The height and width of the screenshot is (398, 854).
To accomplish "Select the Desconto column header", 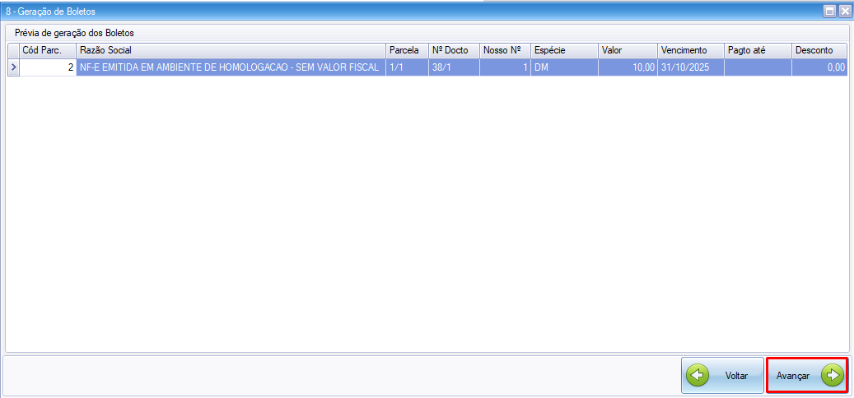I will (819, 51).
